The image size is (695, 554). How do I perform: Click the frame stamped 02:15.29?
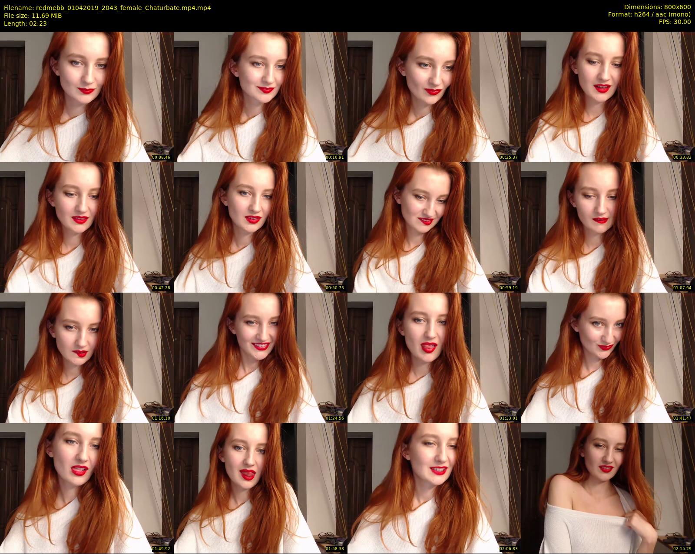pyautogui.click(x=608, y=488)
